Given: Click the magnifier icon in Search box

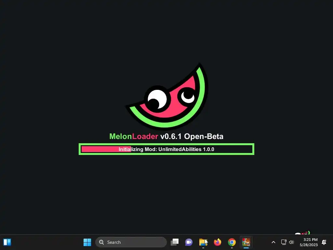Looking at the screenshot, I should tap(101, 242).
